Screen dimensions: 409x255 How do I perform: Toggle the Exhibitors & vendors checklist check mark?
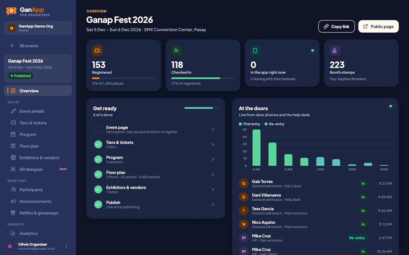(x=98, y=190)
